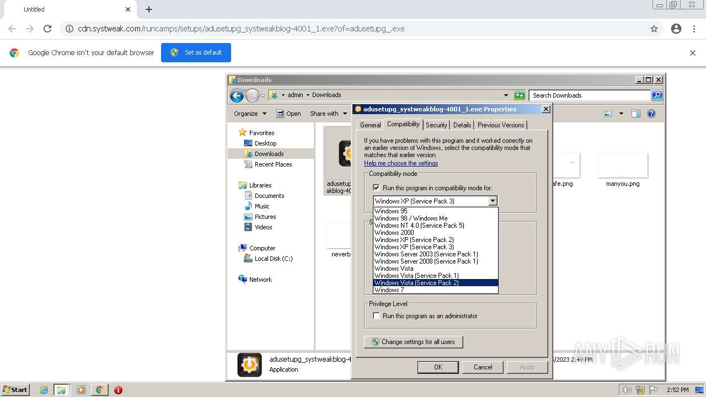Bookmark this page with star icon

point(654,29)
